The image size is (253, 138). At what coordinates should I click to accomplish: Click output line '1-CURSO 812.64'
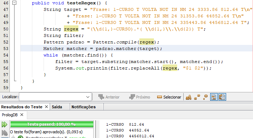click(125, 125)
